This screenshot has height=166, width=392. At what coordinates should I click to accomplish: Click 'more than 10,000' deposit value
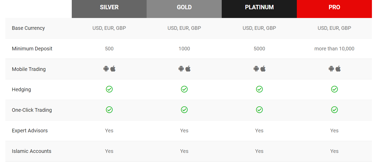pos(334,49)
